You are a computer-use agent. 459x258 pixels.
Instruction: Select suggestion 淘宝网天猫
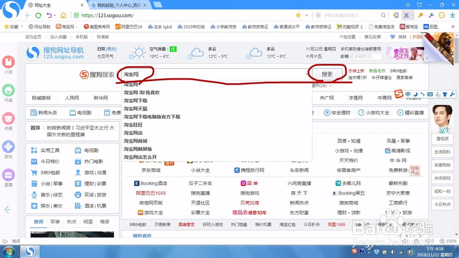tap(135, 109)
